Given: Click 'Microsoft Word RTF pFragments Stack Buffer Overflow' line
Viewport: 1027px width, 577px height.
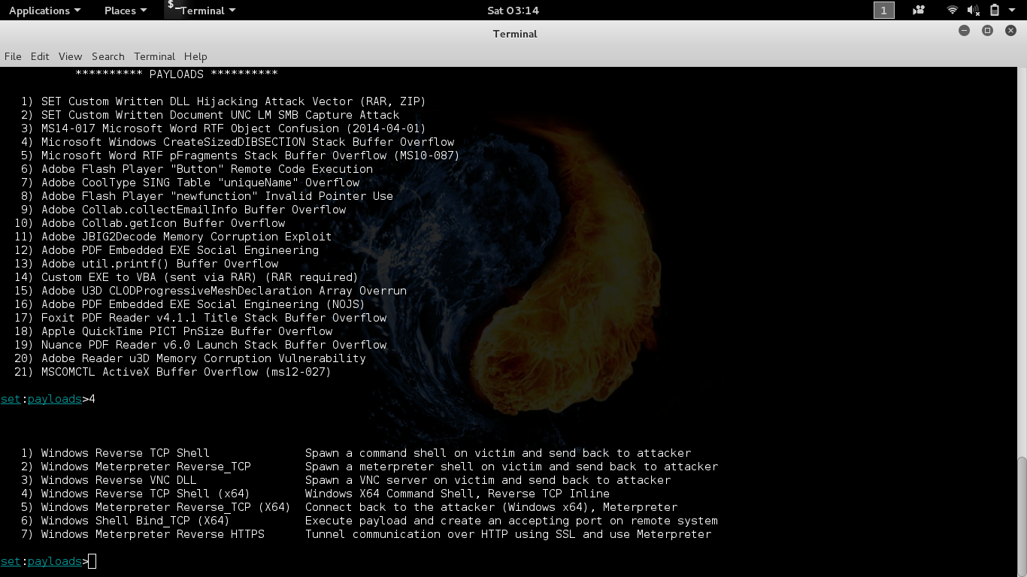Looking at the screenshot, I should click(x=250, y=156).
